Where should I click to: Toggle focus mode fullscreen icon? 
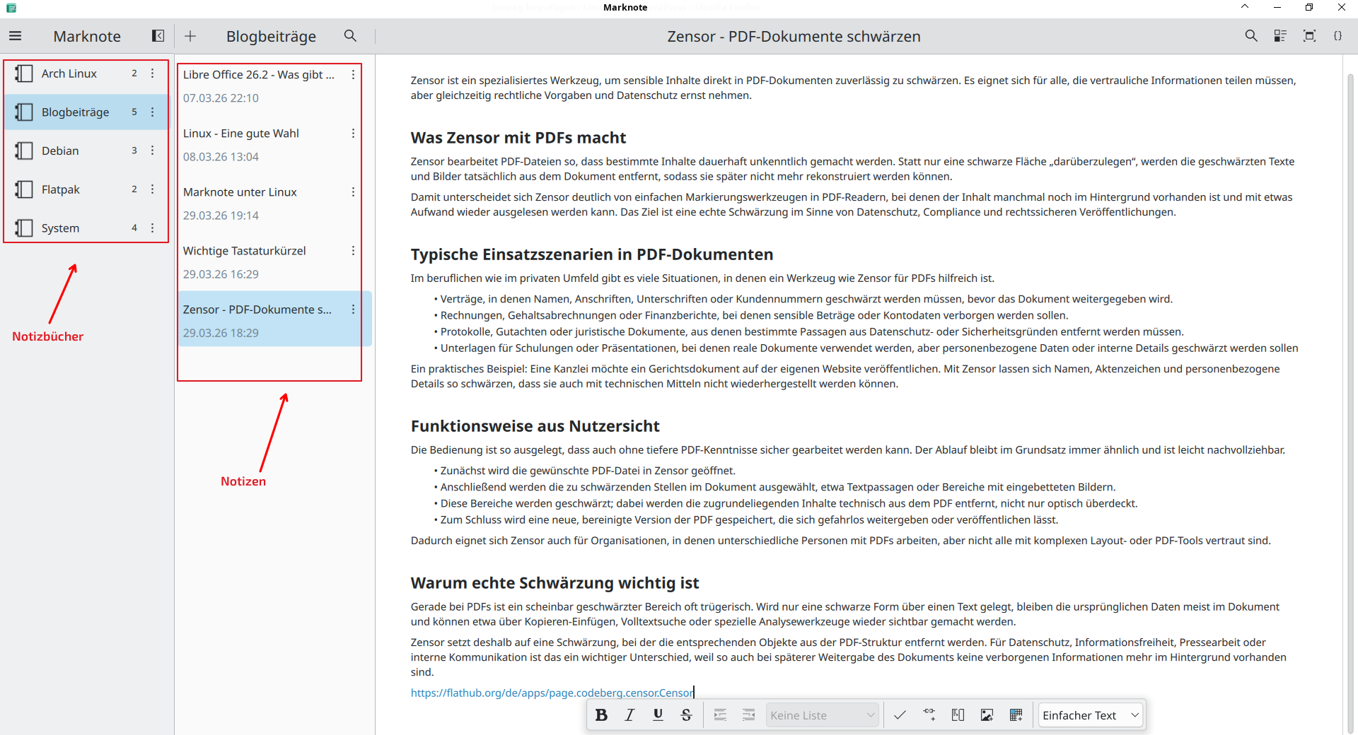1309,36
